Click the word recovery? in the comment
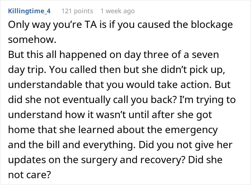 pos(163,160)
